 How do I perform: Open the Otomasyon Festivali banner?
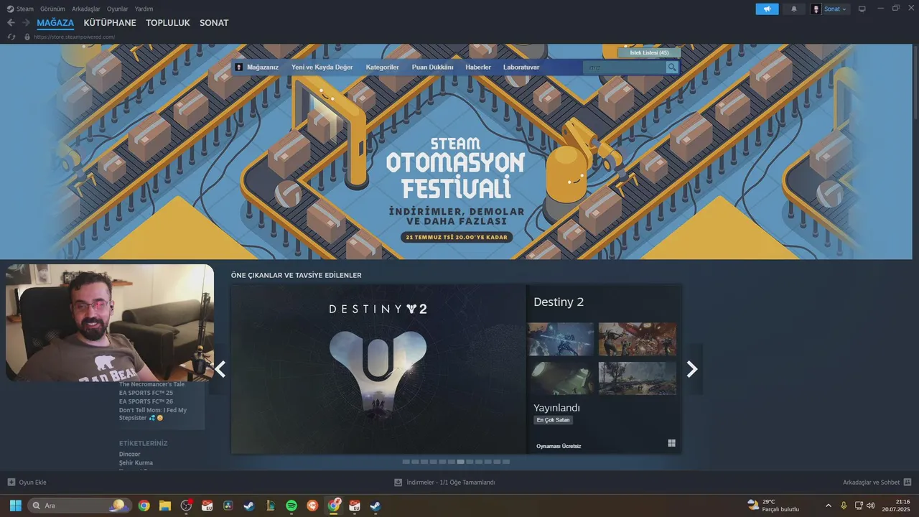tap(456, 152)
